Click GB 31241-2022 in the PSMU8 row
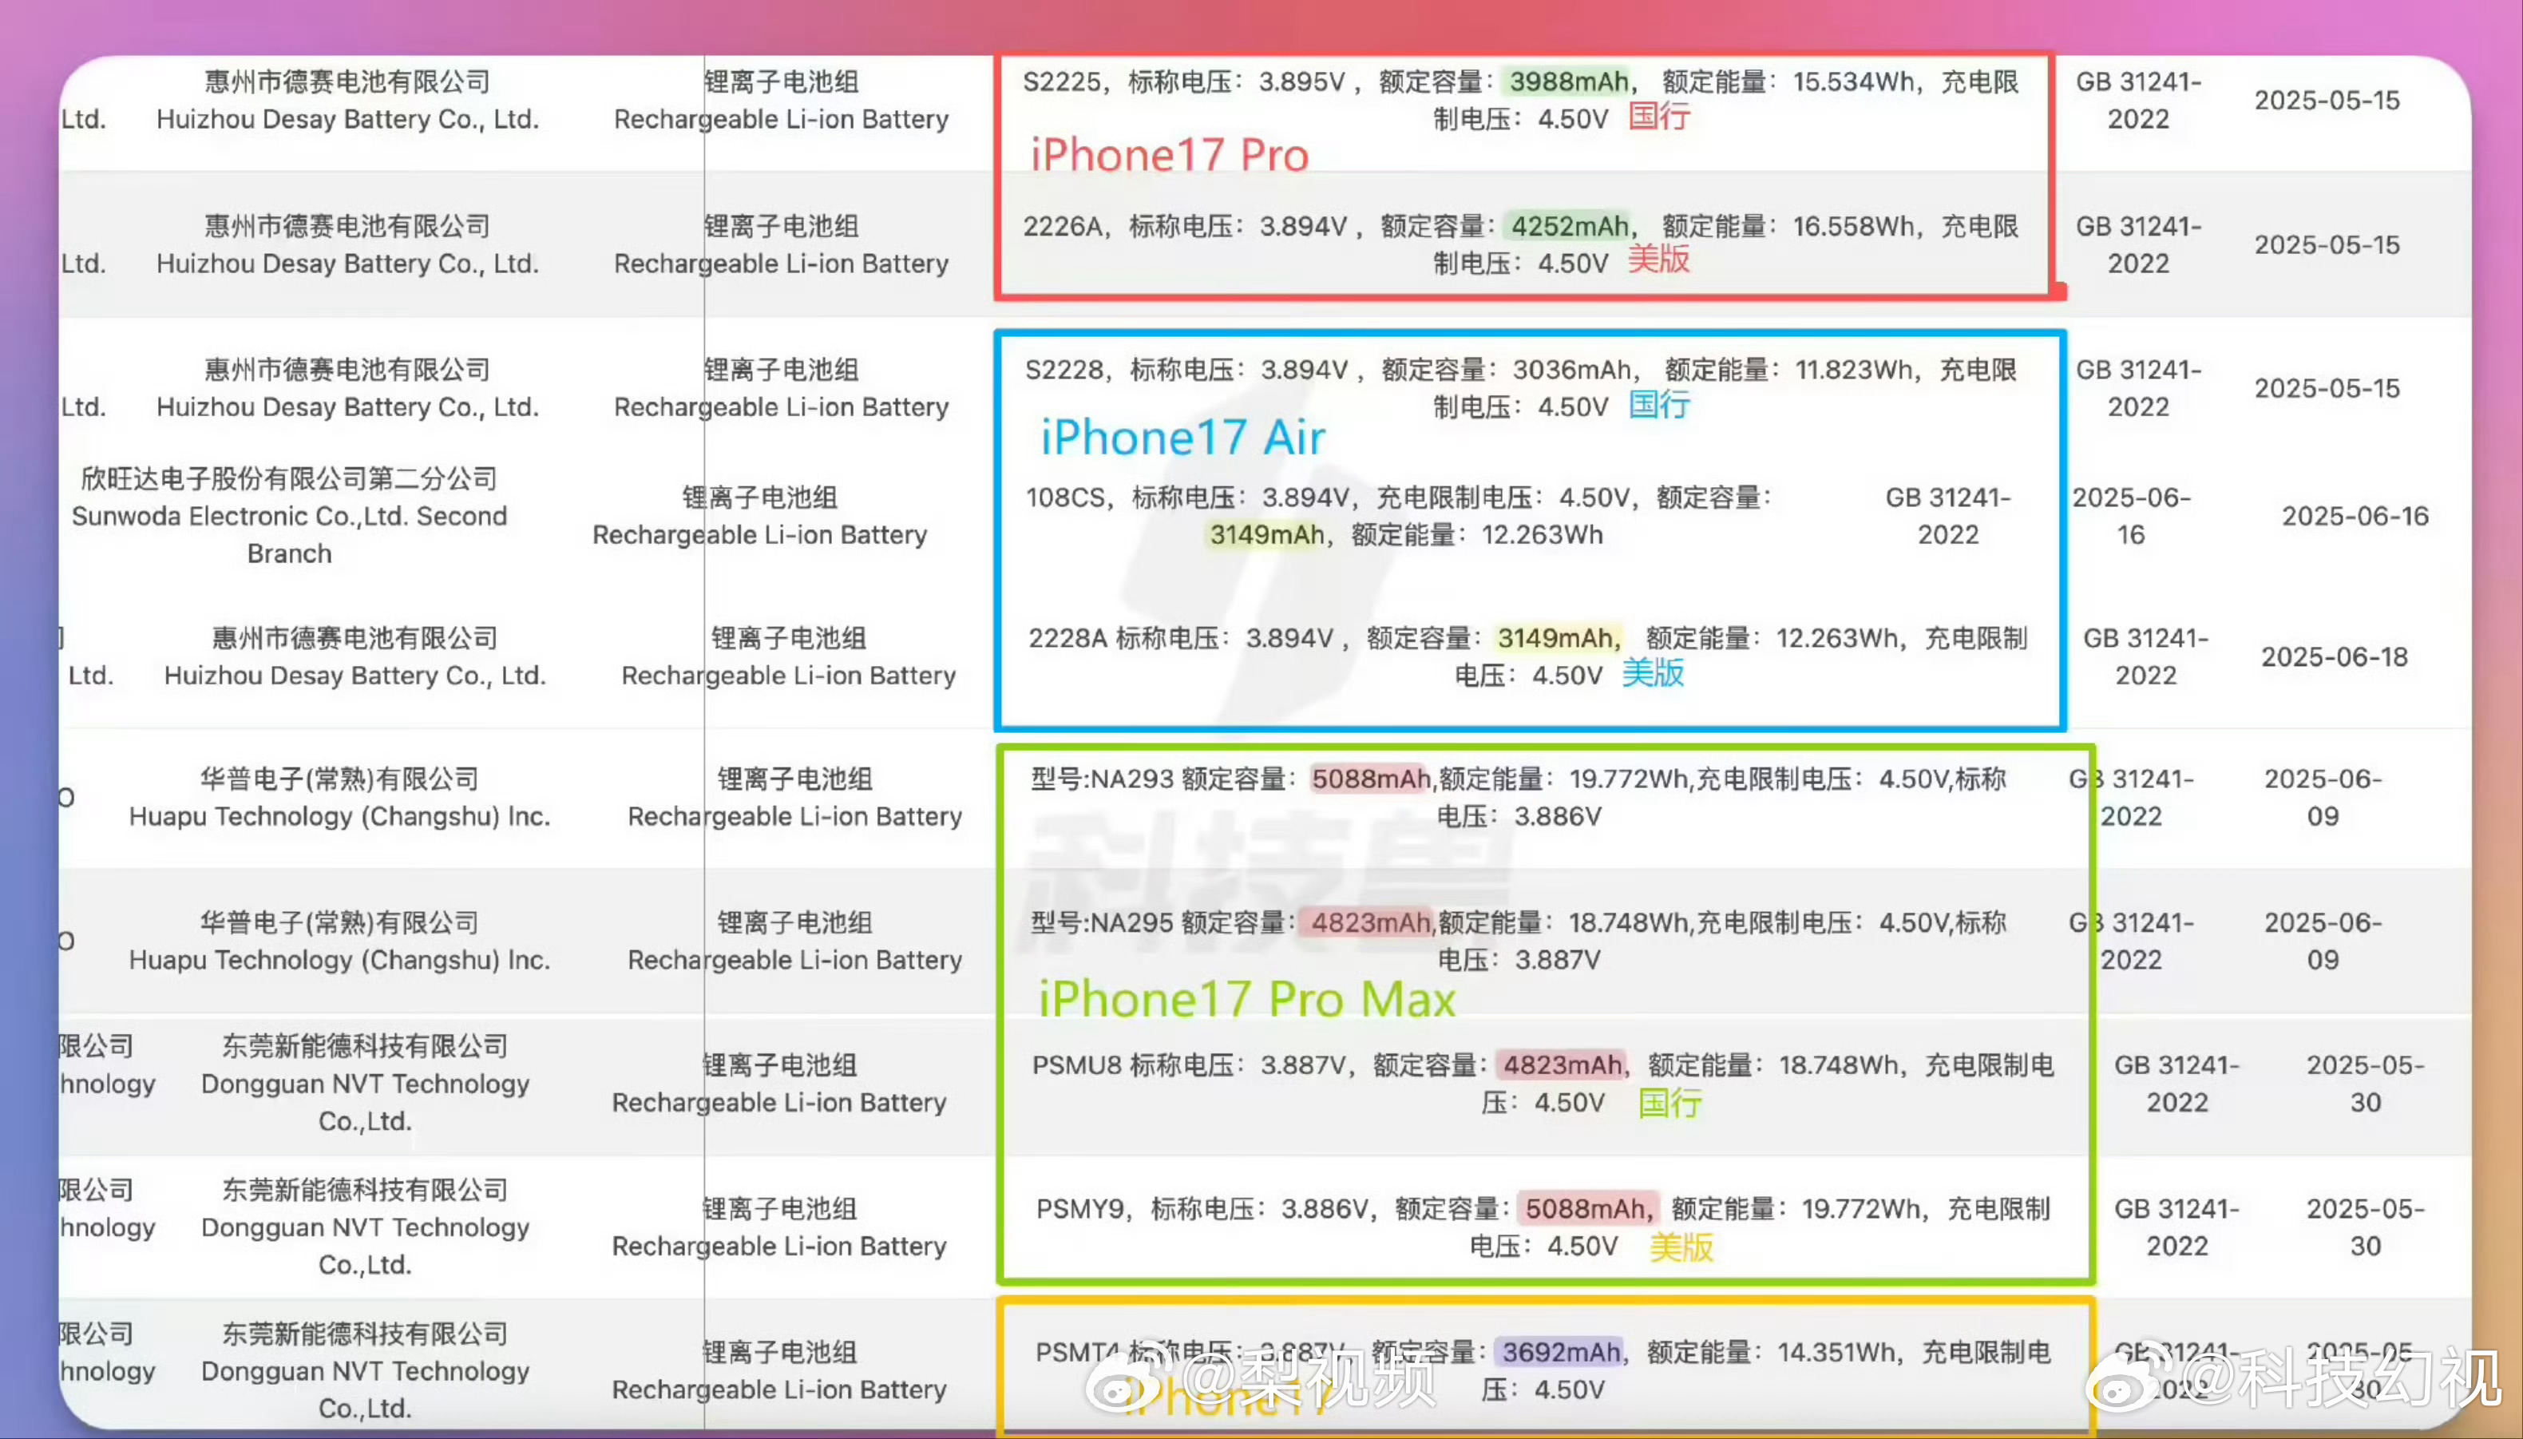The width and height of the screenshot is (2523, 1439). [x=2176, y=1083]
